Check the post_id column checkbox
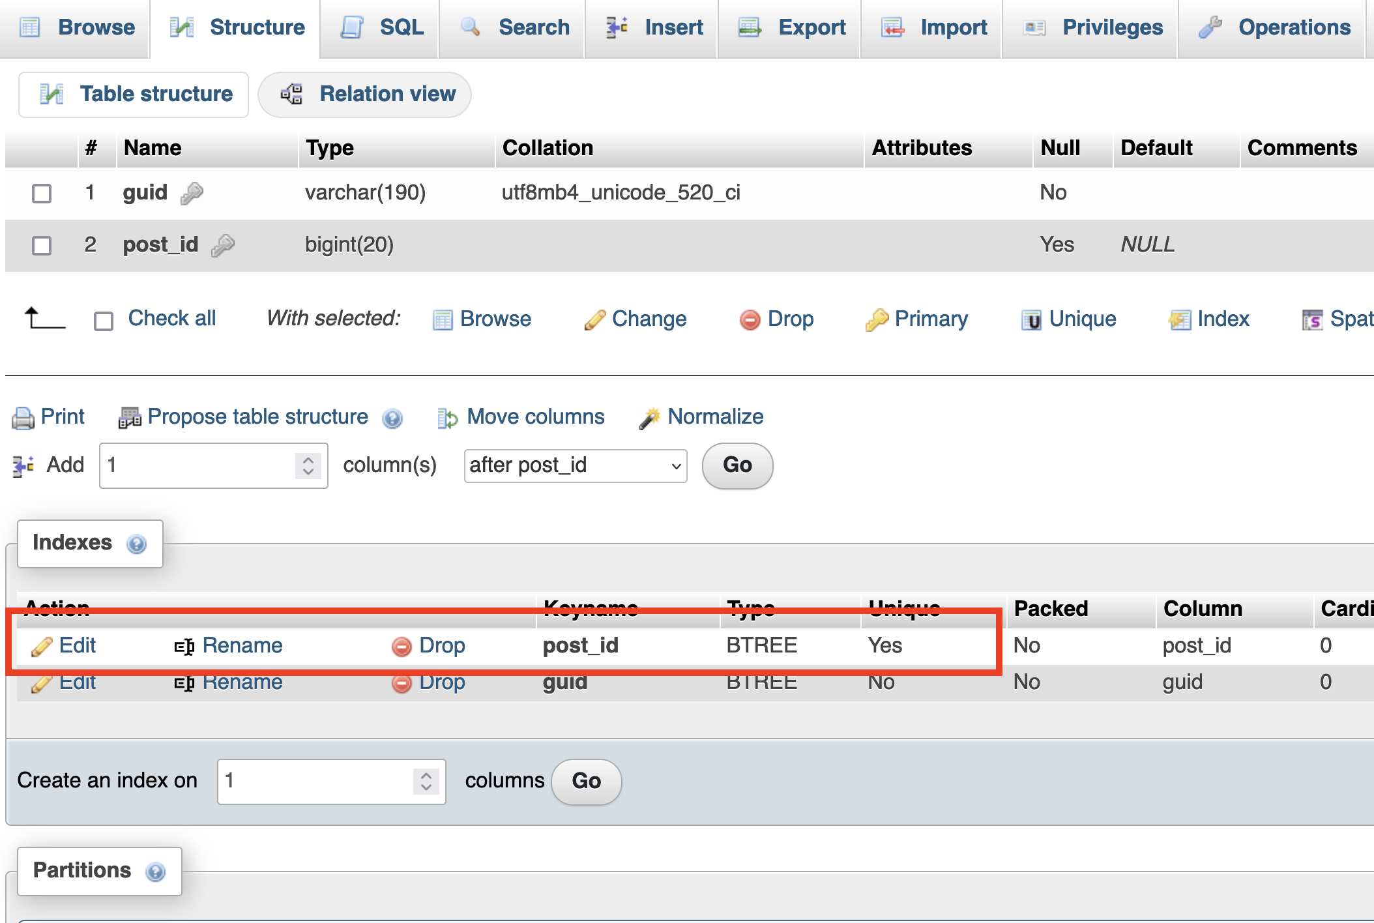1374x923 pixels. click(x=42, y=245)
